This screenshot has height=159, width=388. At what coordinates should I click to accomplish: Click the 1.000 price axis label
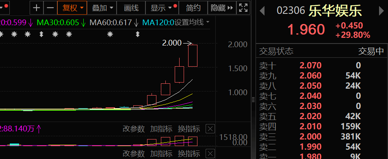point(237,92)
